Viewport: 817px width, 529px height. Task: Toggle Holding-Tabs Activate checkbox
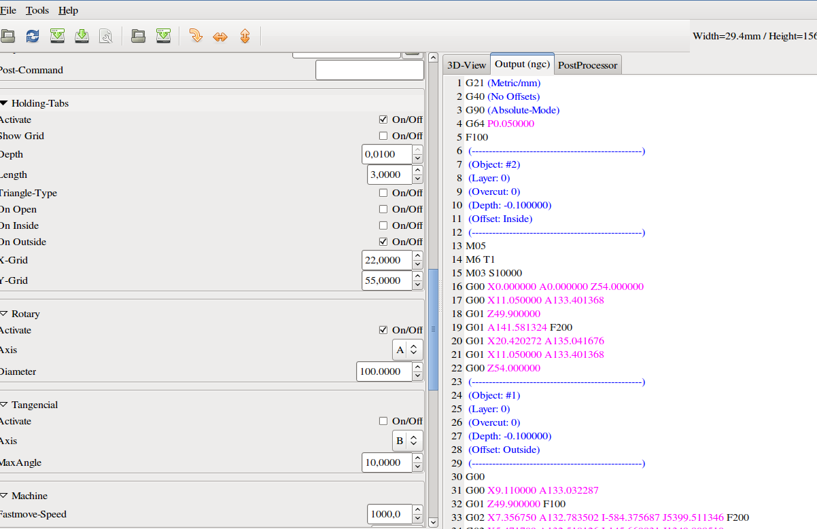(x=383, y=120)
